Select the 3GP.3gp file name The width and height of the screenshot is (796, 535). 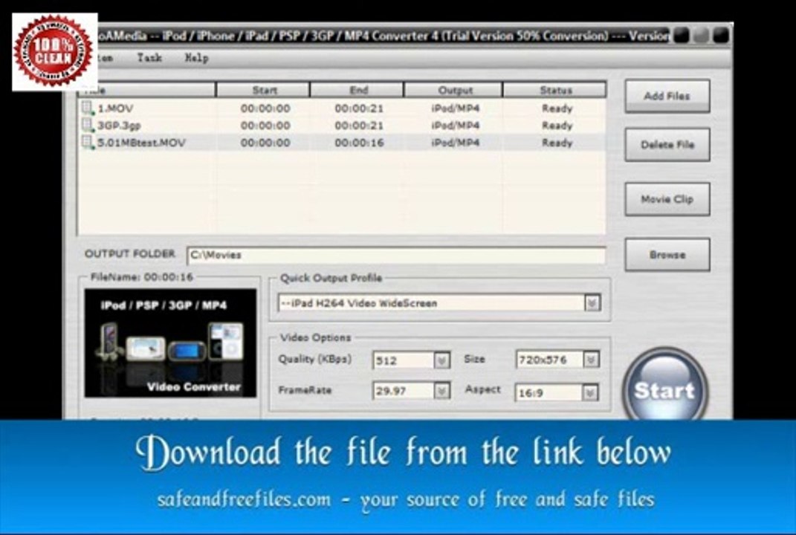click(119, 126)
